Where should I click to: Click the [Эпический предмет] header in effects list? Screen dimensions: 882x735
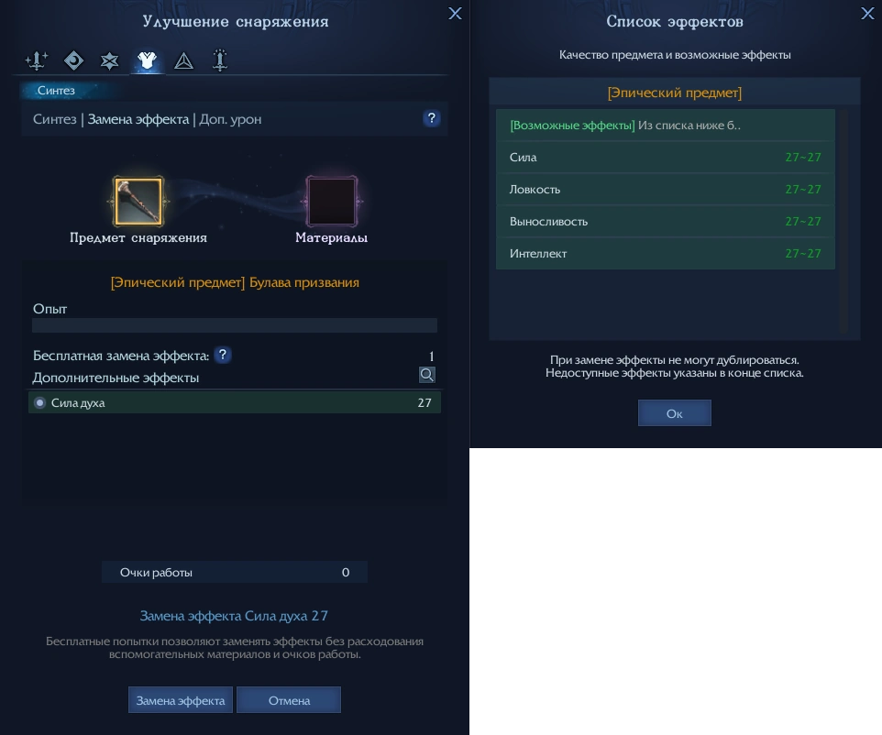click(675, 93)
